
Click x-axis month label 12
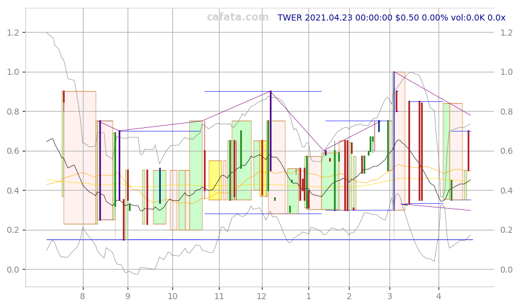(262, 296)
